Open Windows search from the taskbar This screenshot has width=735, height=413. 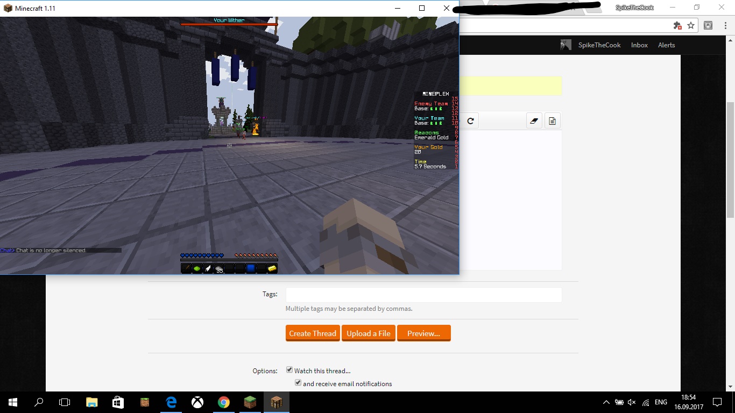click(39, 402)
